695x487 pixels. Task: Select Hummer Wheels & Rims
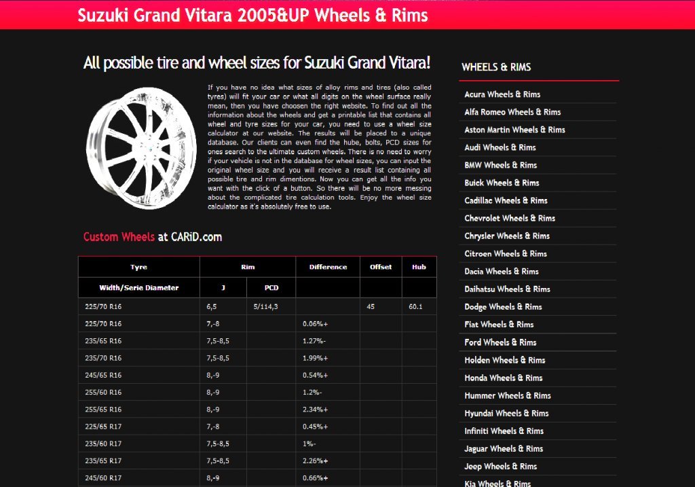[508, 395]
